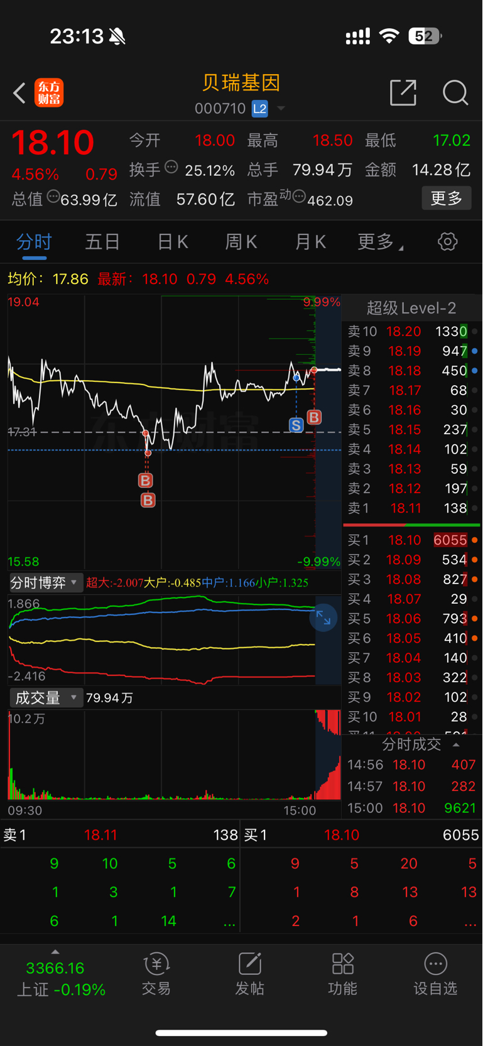483x1046 pixels.
Task: Open the 东方财富 logo icon
Action: pos(49,93)
